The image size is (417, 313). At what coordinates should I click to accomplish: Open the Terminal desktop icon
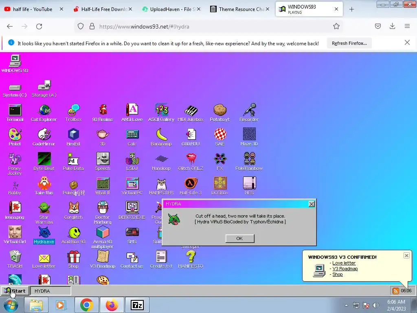15,113
